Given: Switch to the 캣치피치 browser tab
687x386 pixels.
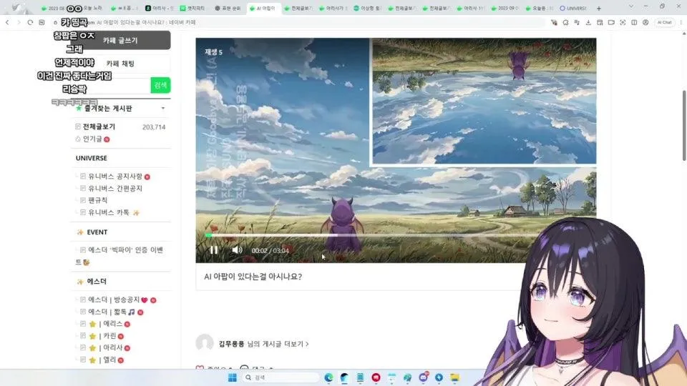Looking at the screenshot, I should click(193, 9).
